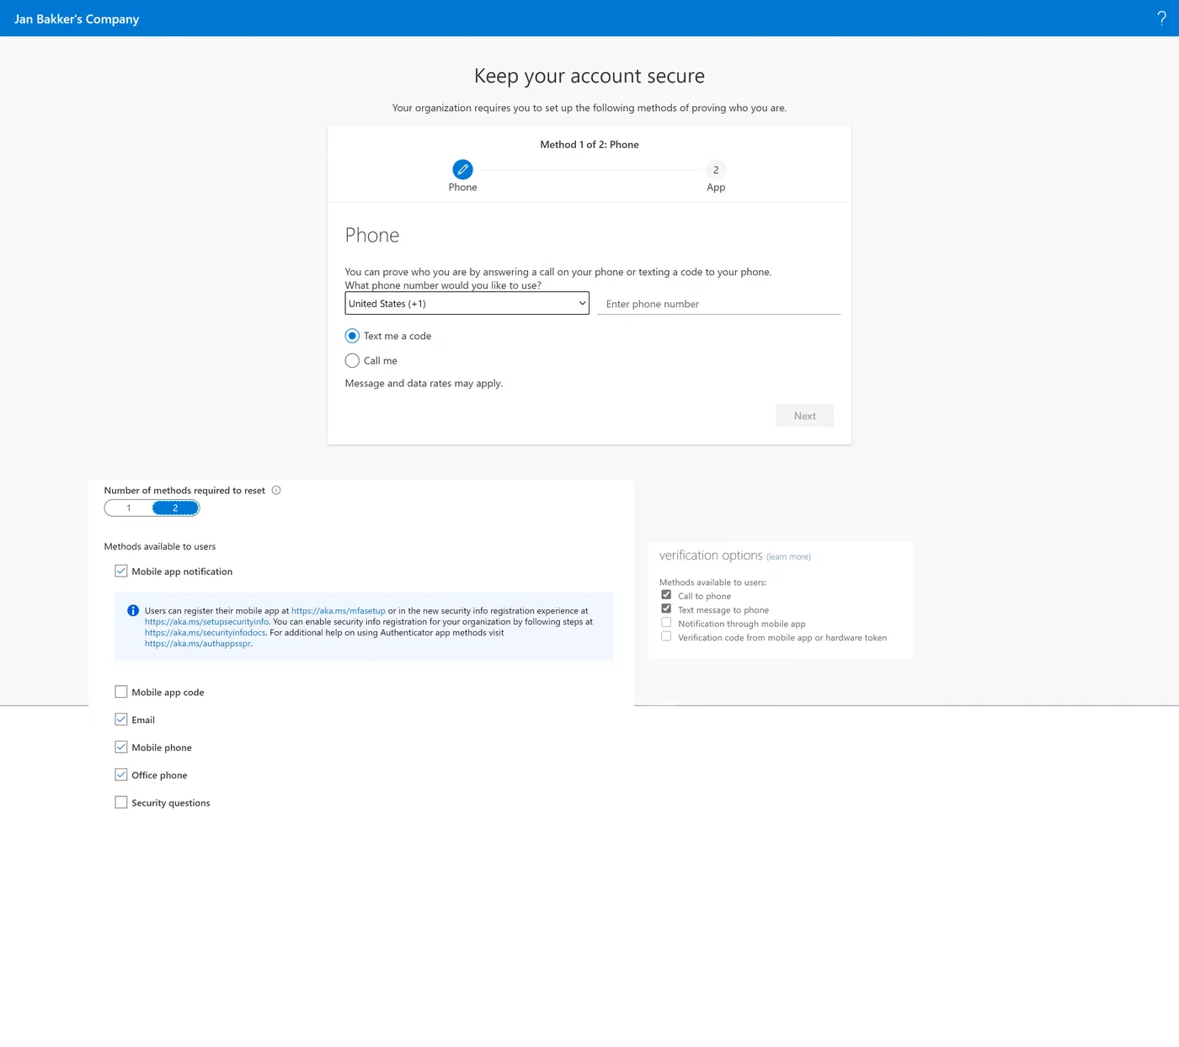The height and width of the screenshot is (1047, 1179).
Task: Check Notification through mobile app option
Action: point(666,623)
